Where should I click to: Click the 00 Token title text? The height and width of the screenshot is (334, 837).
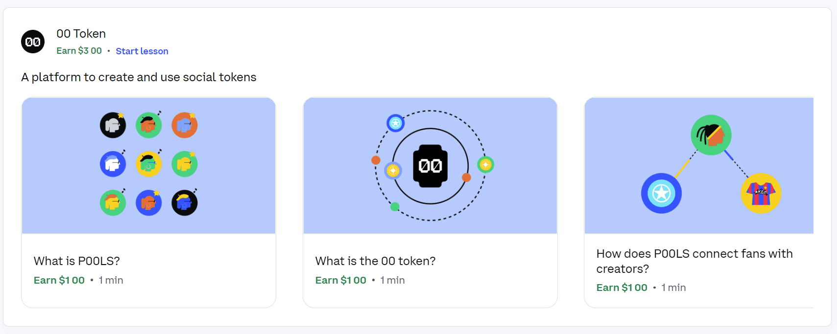pos(81,34)
